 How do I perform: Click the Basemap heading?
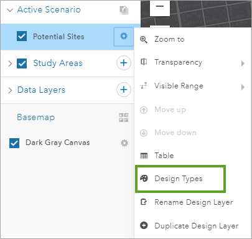pyautogui.click(x=35, y=117)
